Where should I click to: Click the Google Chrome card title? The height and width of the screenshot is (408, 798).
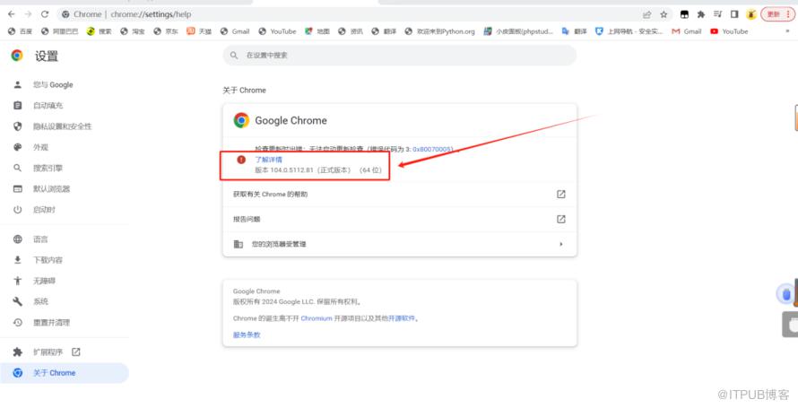click(291, 120)
